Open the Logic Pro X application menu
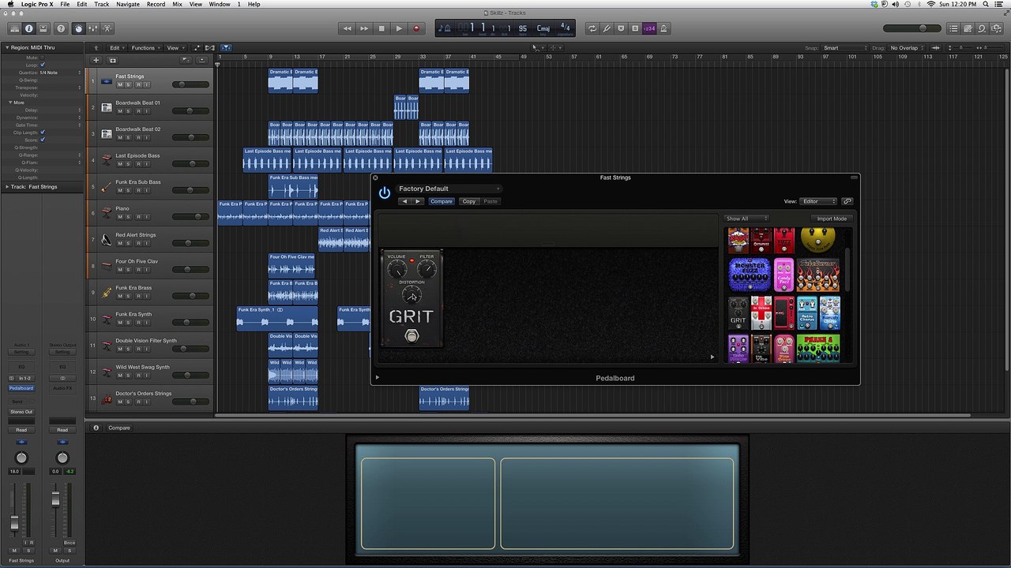The height and width of the screenshot is (568, 1011). pos(36,4)
